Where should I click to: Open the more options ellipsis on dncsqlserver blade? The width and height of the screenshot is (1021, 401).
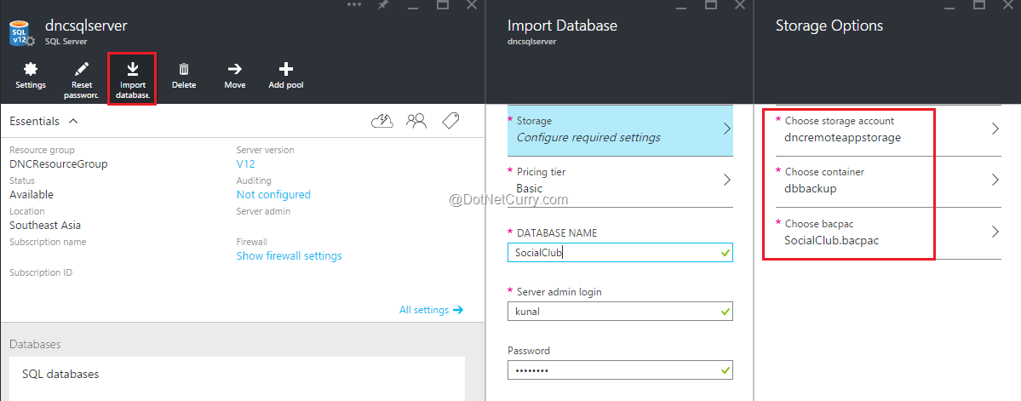click(x=353, y=4)
